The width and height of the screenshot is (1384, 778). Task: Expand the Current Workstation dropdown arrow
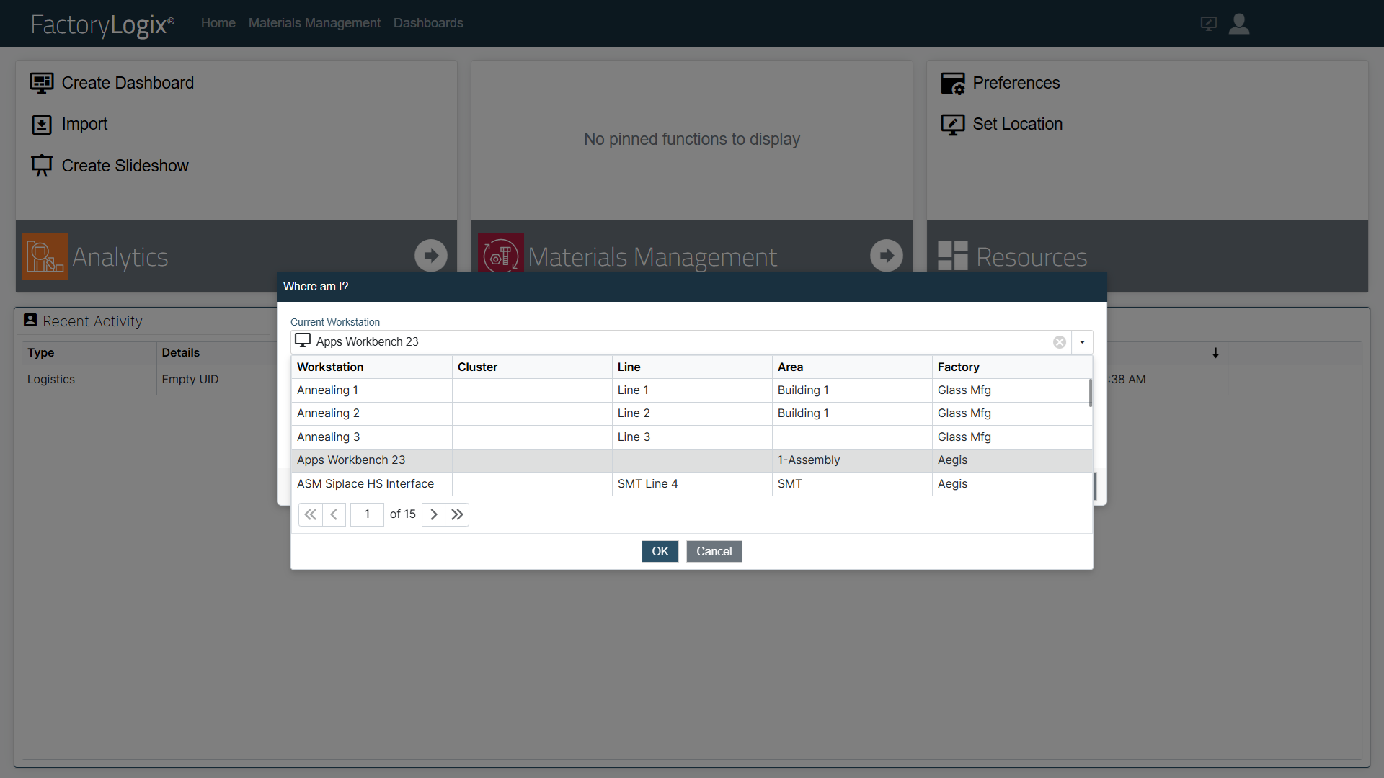coord(1082,342)
